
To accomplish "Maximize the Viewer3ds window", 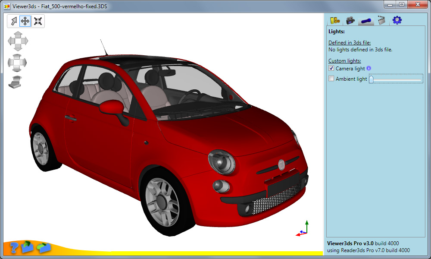I will [402, 5].
